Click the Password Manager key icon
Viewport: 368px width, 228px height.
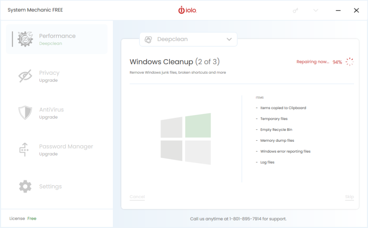point(25,149)
